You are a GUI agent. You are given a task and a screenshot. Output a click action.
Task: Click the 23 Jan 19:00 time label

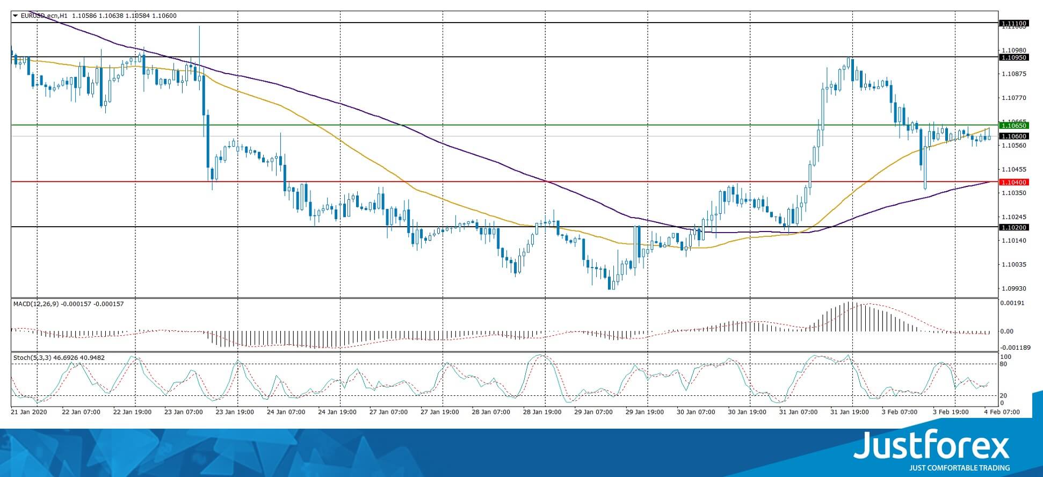pyautogui.click(x=235, y=412)
